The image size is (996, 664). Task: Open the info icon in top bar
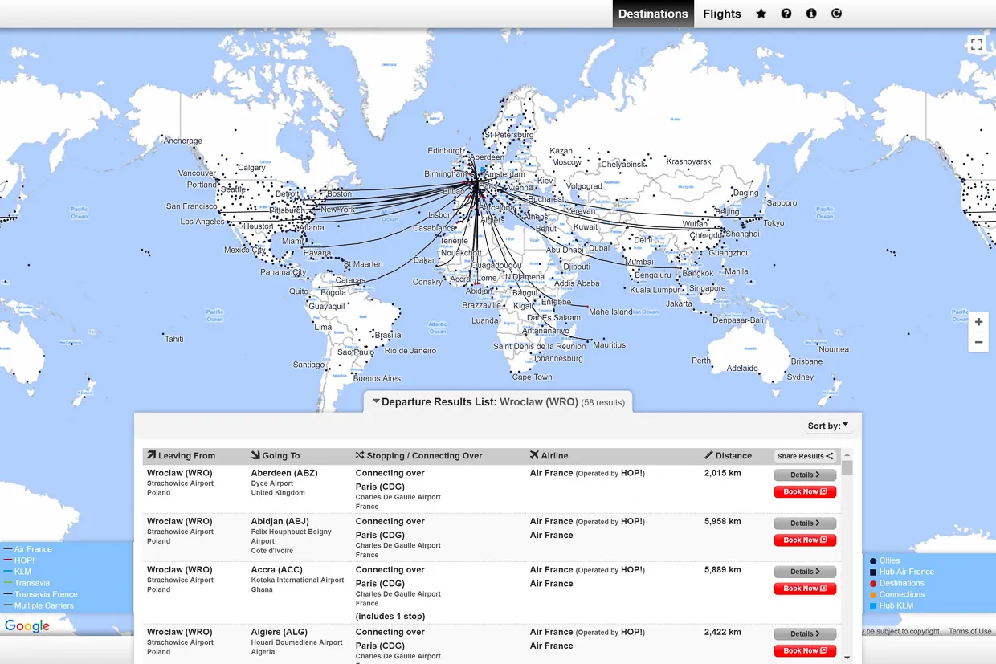click(x=811, y=14)
